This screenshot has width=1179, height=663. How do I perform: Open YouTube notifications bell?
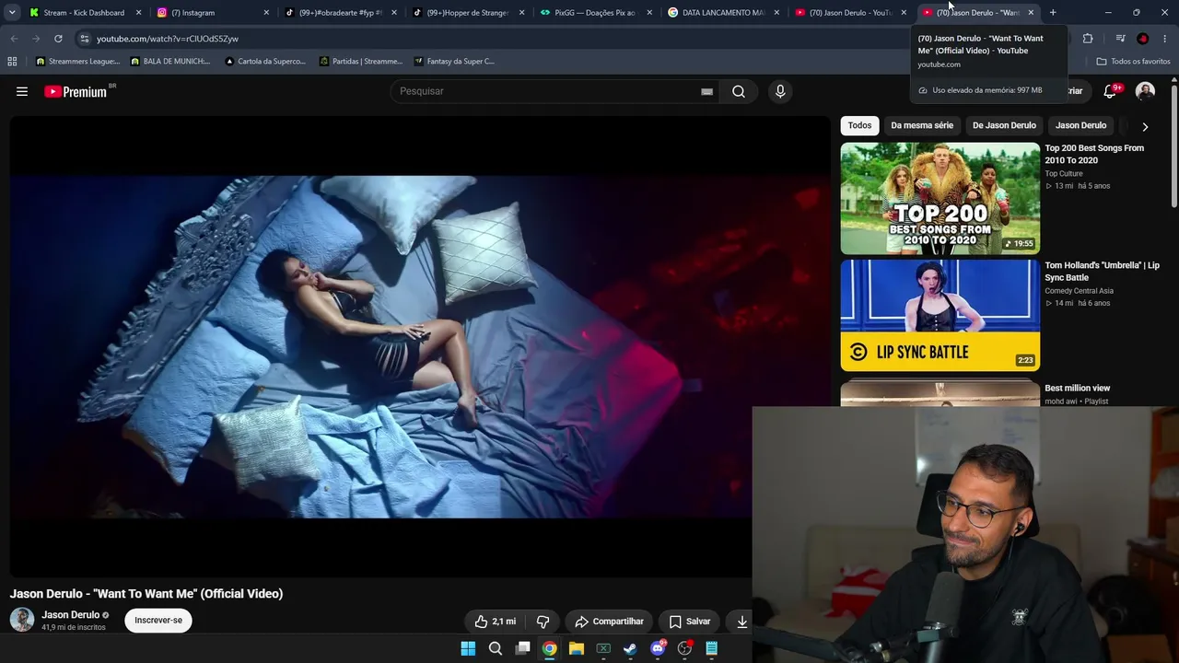click(x=1111, y=90)
